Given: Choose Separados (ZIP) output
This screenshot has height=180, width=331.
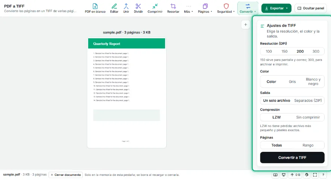Looking at the screenshot, I should (308, 101).
